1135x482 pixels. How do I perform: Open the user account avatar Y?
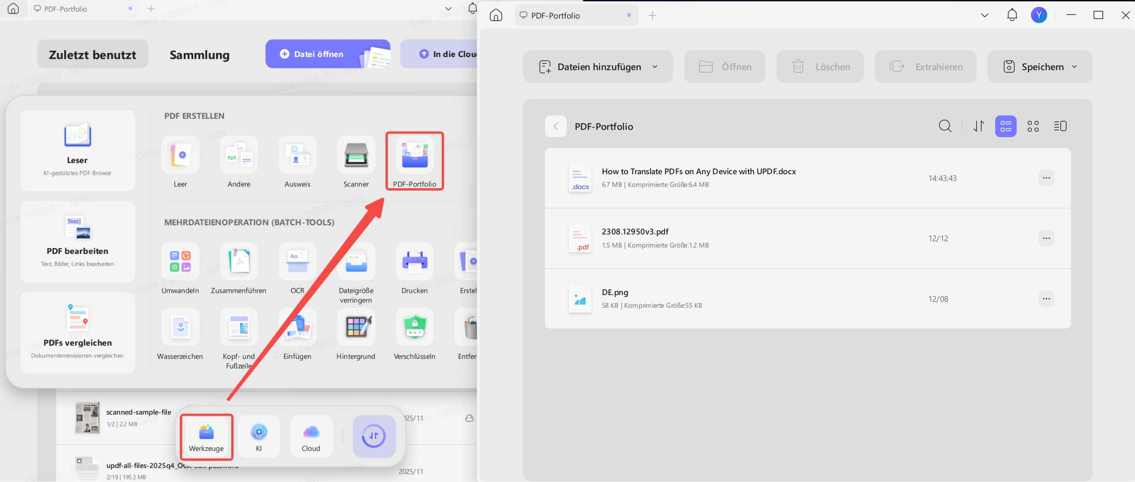[x=1039, y=15]
